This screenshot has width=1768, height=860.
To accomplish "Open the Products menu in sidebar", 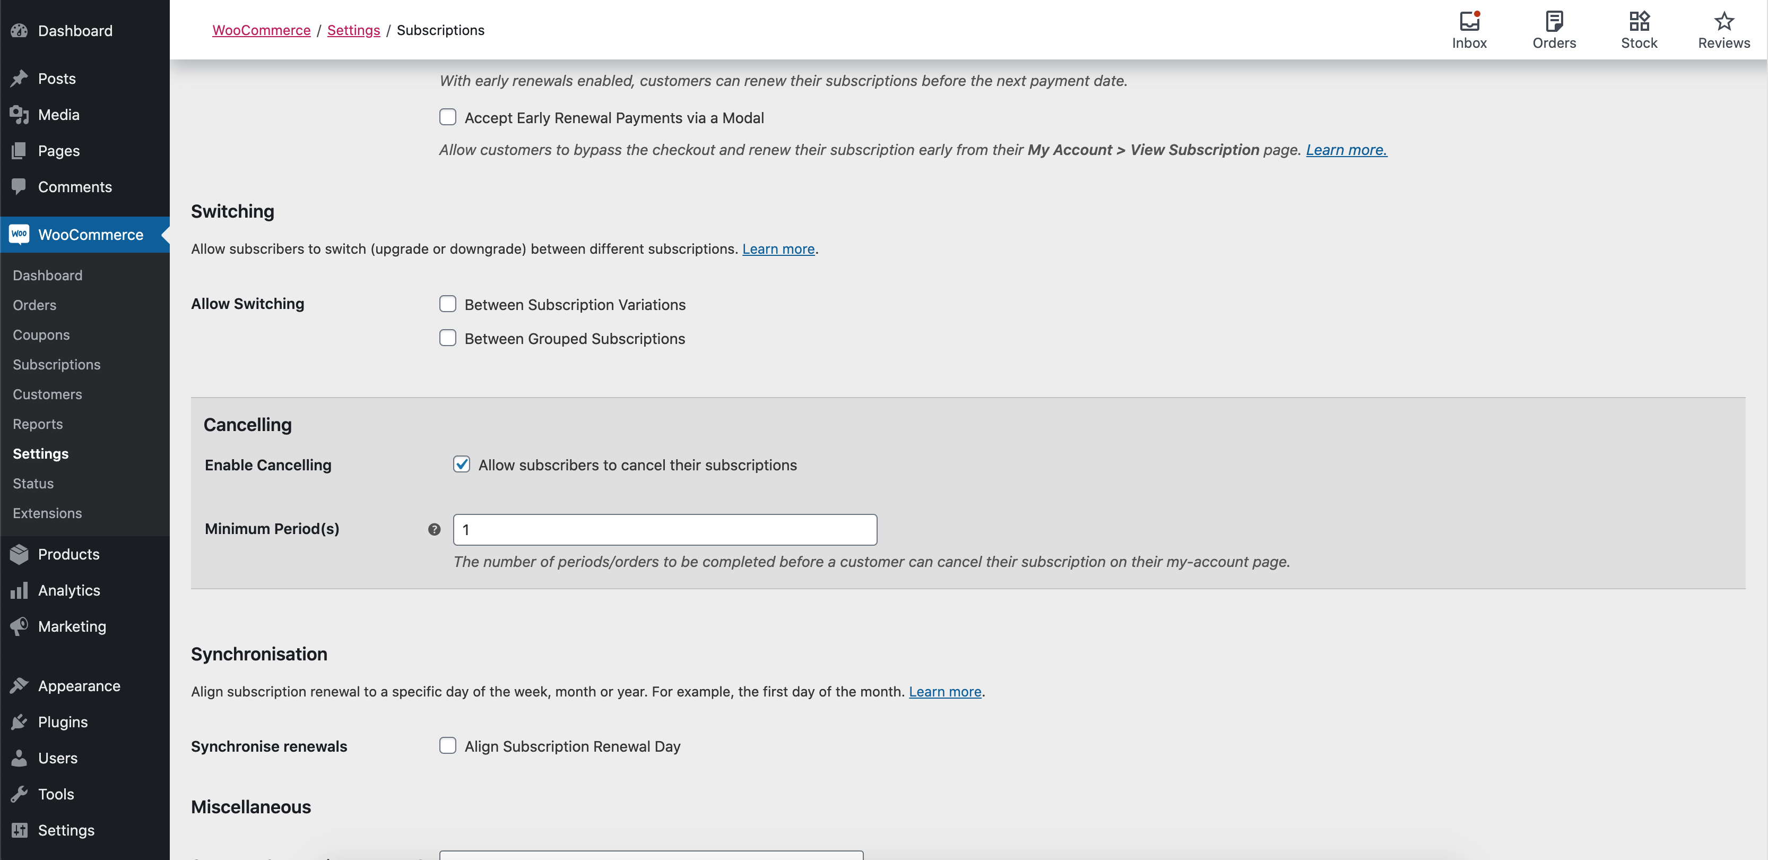I will coord(68,554).
